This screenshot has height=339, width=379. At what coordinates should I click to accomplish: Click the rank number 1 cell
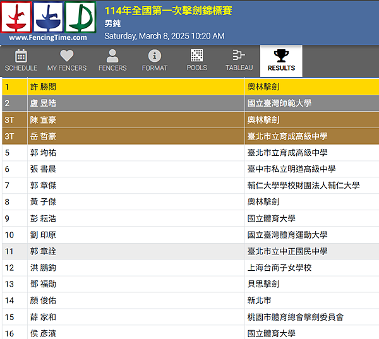15,86
